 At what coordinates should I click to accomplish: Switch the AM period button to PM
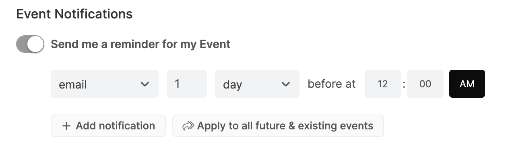[467, 84]
